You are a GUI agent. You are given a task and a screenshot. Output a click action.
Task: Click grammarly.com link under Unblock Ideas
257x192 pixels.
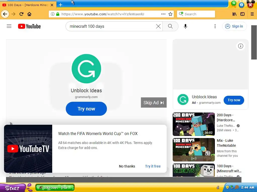pyautogui.click(x=86, y=97)
